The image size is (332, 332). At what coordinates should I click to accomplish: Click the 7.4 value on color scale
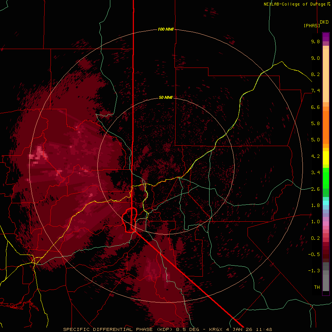(x=315, y=91)
